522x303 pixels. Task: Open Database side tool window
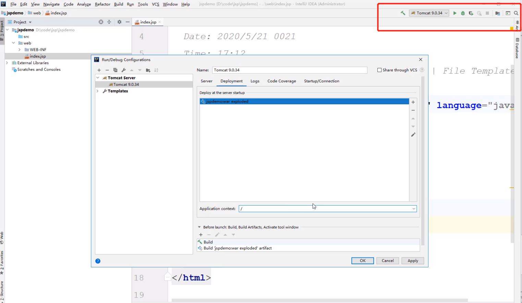click(517, 48)
